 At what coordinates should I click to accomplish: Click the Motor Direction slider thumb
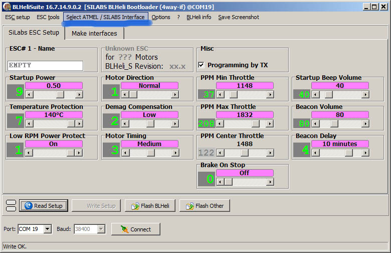click(133, 94)
